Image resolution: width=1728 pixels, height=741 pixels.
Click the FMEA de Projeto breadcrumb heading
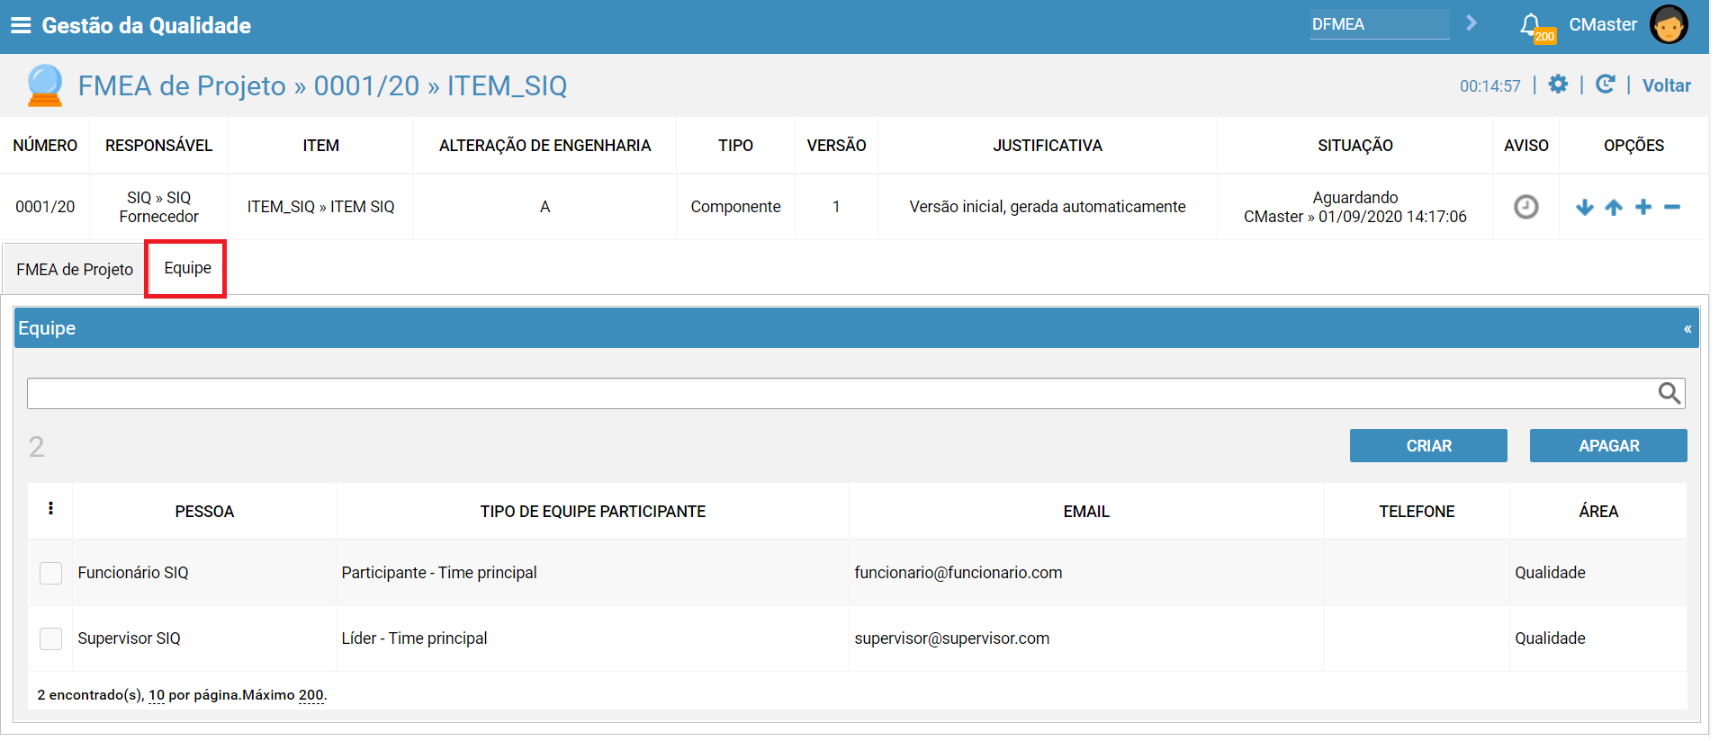click(322, 85)
